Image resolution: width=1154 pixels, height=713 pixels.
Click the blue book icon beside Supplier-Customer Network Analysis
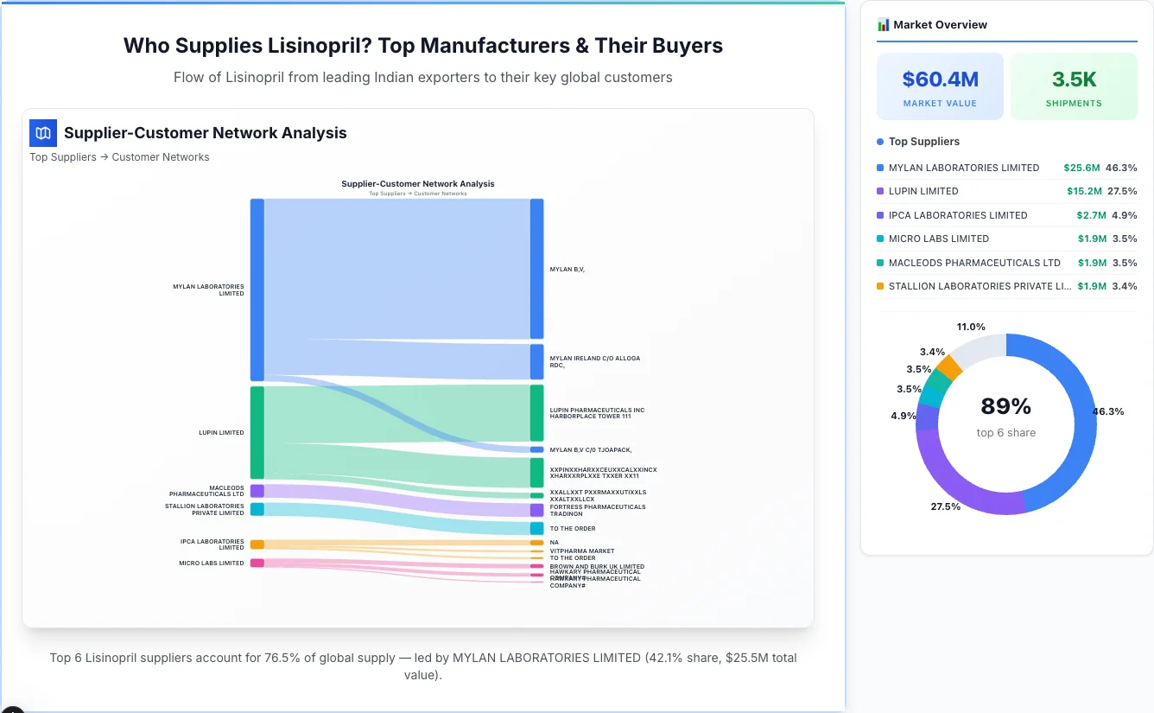point(42,133)
